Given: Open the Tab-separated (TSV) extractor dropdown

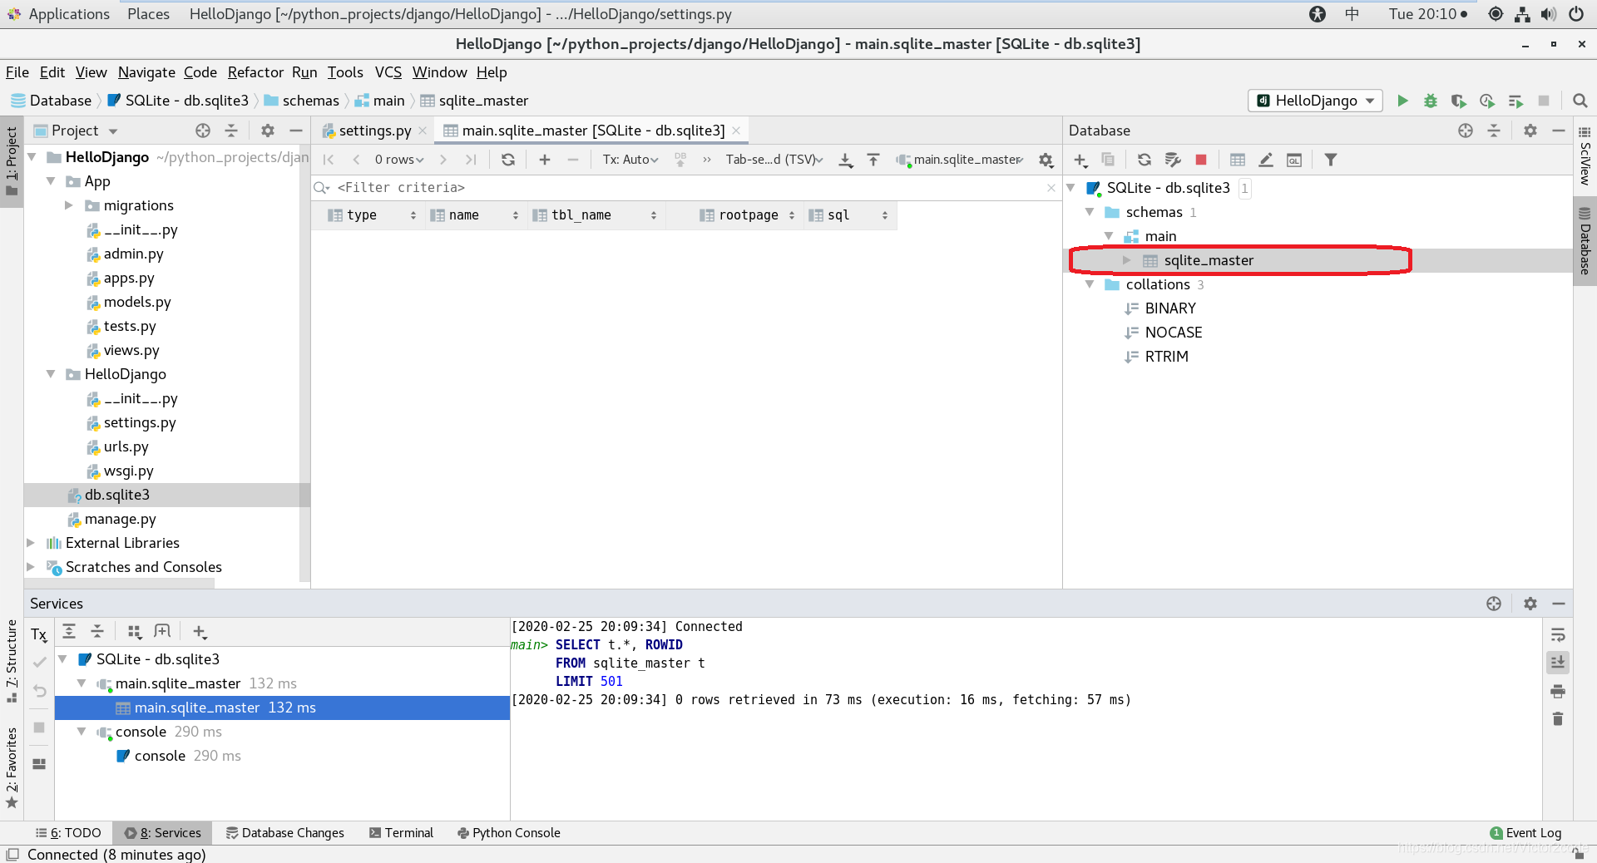Looking at the screenshot, I should 774,160.
